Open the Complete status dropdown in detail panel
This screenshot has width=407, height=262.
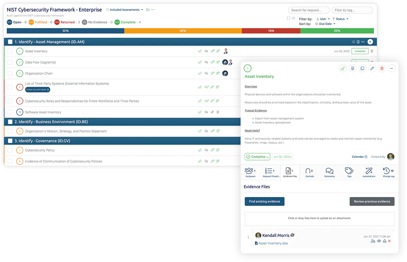click(x=257, y=157)
